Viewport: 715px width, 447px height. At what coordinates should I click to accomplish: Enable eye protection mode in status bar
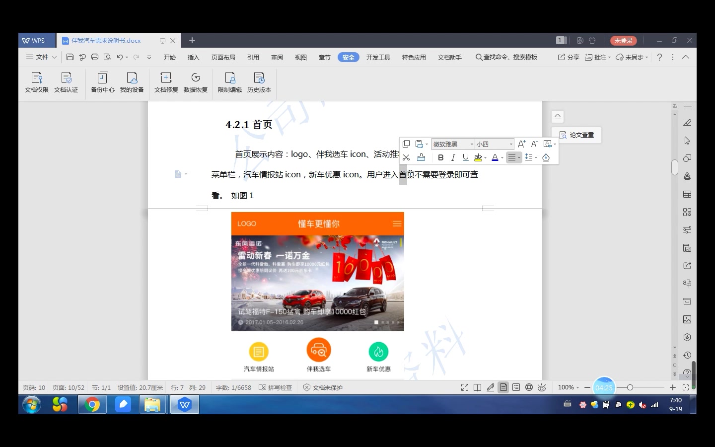(x=542, y=387)
